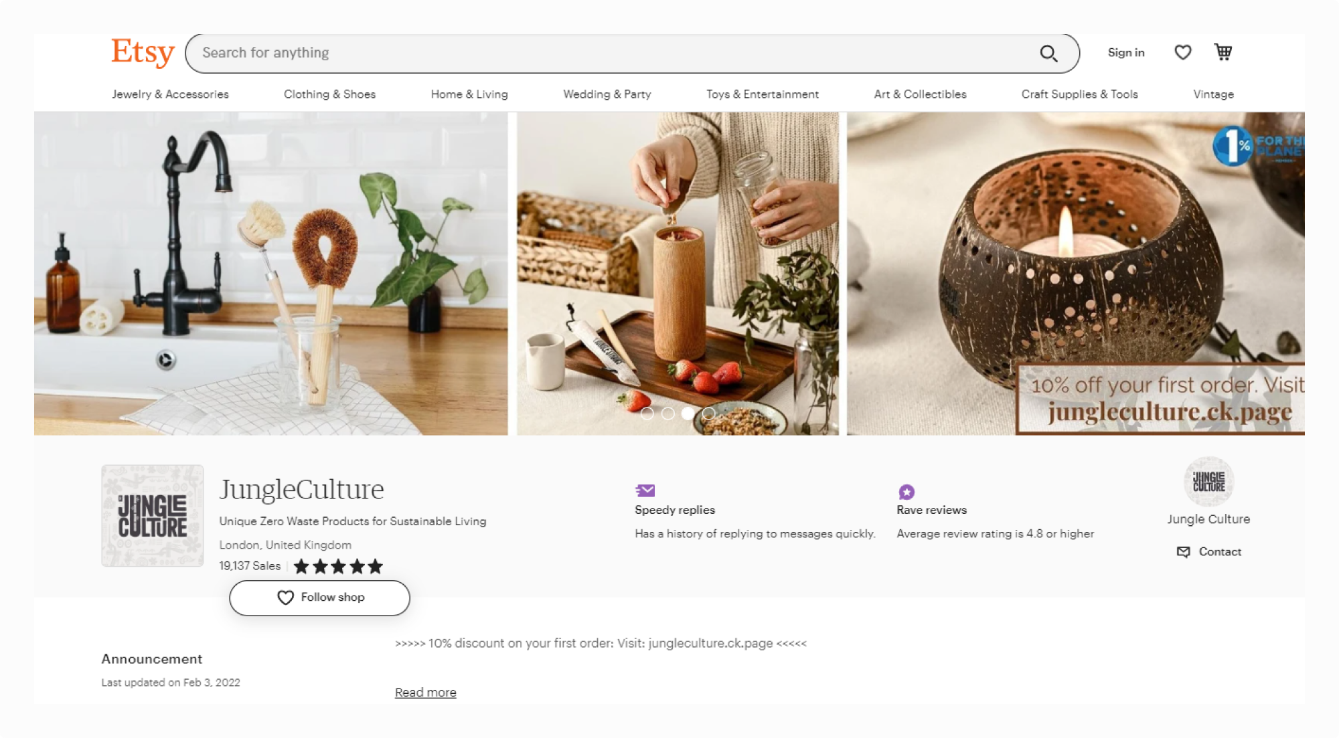Open the Vintage category
The image size is (1339, 738).
1213,94
